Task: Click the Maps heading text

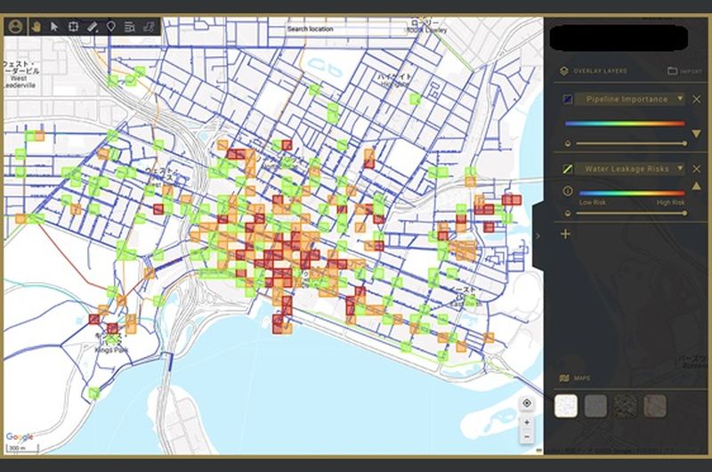Action: pyautogui.click(x=582, y=378)
